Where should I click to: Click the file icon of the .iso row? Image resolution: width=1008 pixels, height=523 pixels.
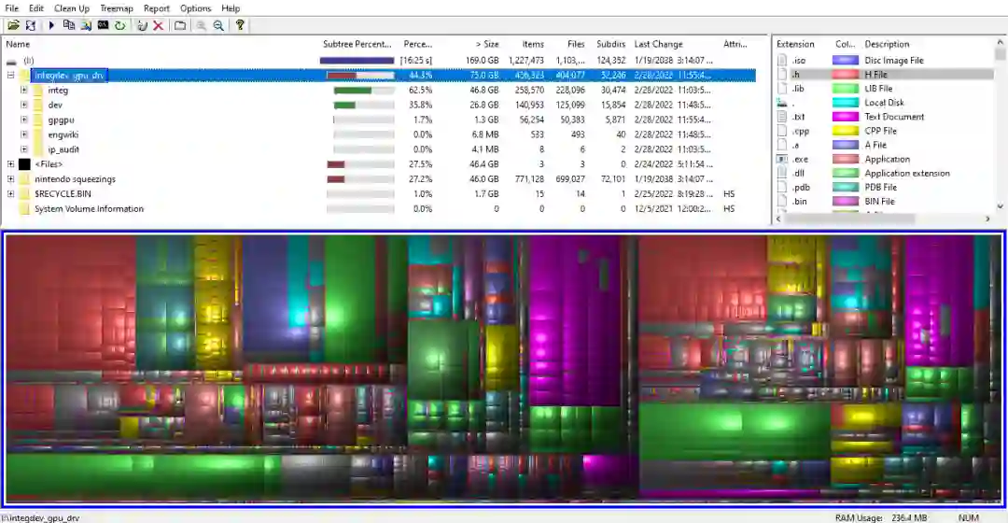click(x=782, y=60)
